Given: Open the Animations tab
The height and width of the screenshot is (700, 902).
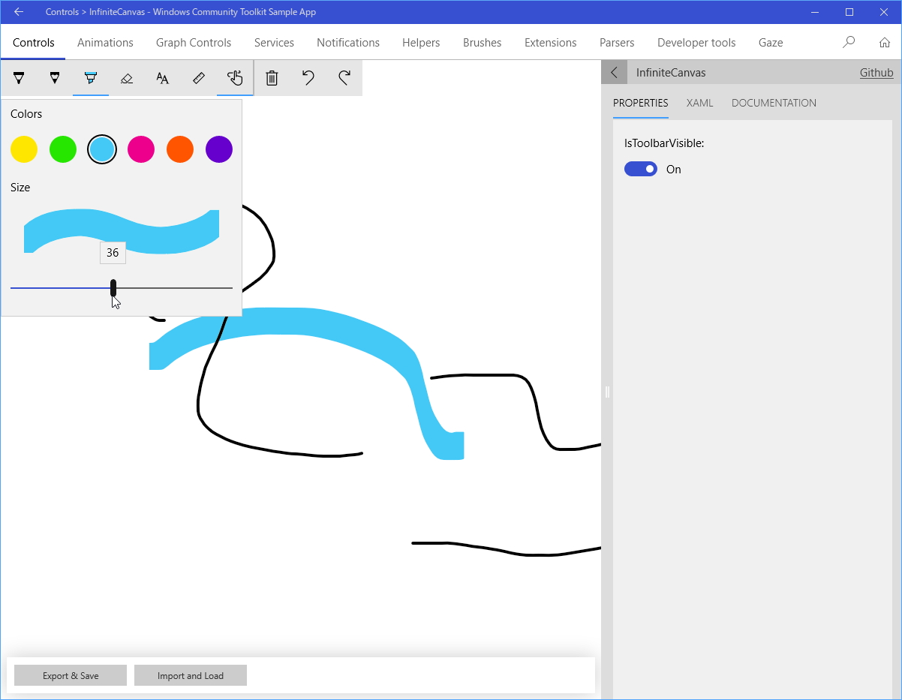Looking at the screenshot, I should [105, 43].
